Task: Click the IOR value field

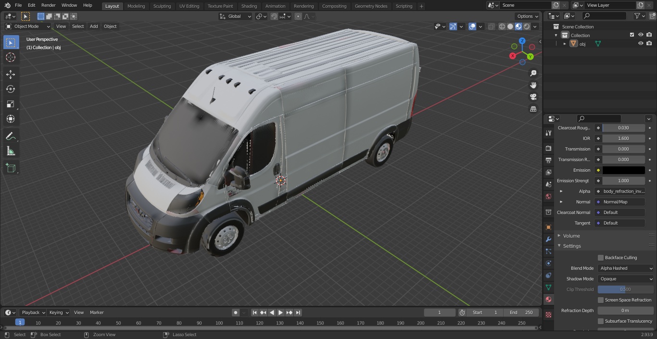Action: click(x=624, y=138)
